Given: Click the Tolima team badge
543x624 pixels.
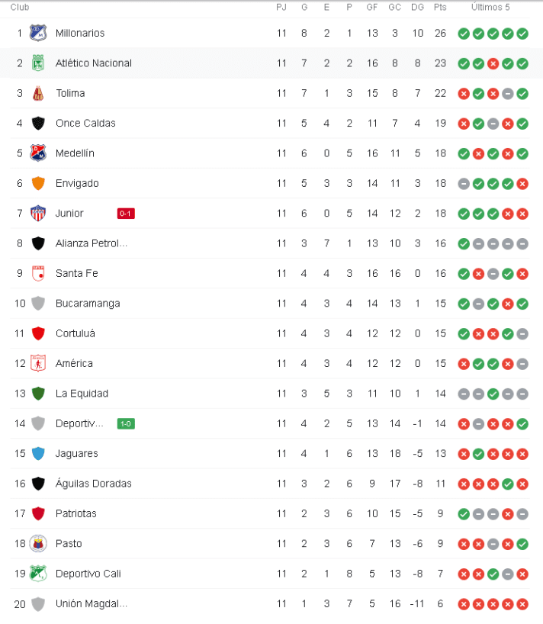Looking at the screenshot, I should pyautogui.click(x=38, y=93).
